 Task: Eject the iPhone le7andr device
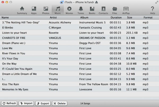pos(96,2)
